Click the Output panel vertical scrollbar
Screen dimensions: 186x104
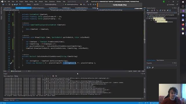click(145, 87)
